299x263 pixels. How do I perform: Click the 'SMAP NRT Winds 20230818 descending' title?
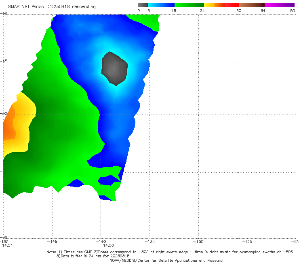52,7
